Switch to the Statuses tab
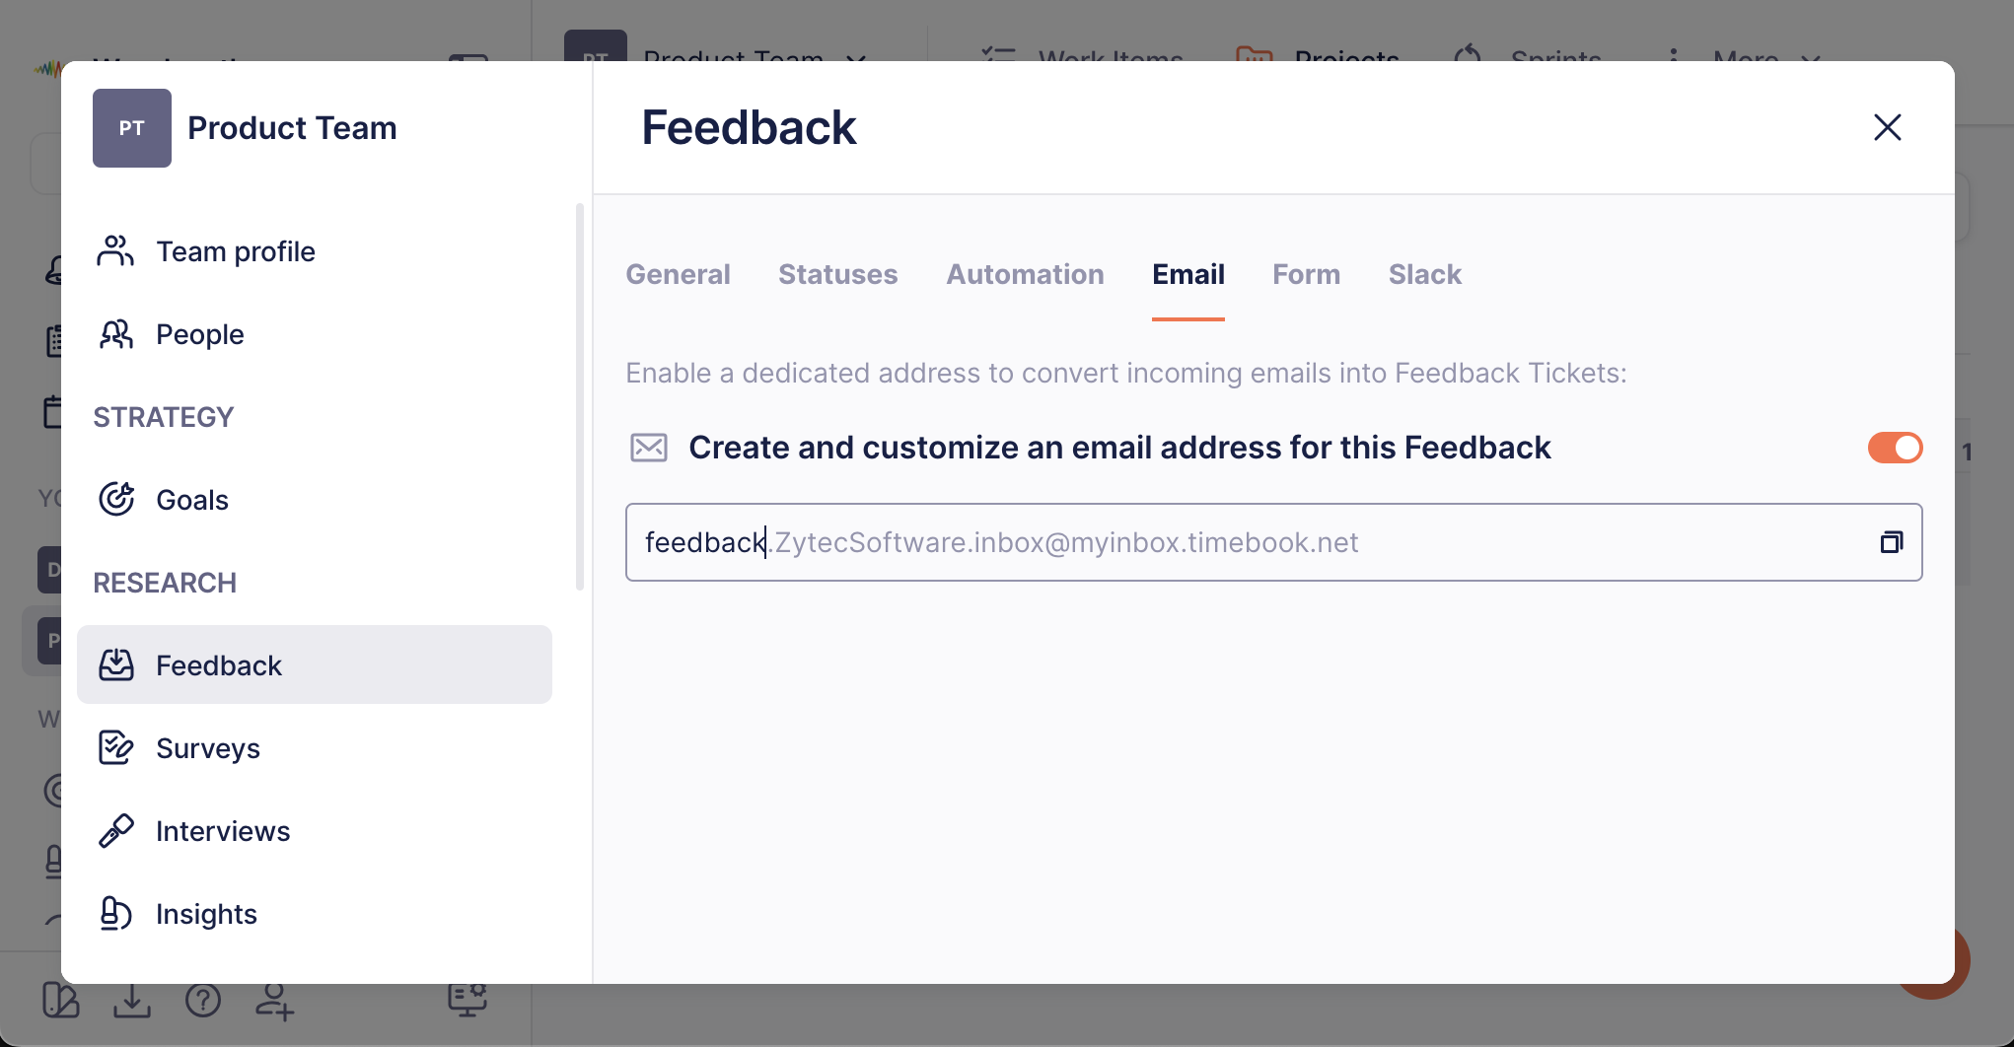This screenshot has width=2014, height=1047. 837,274
